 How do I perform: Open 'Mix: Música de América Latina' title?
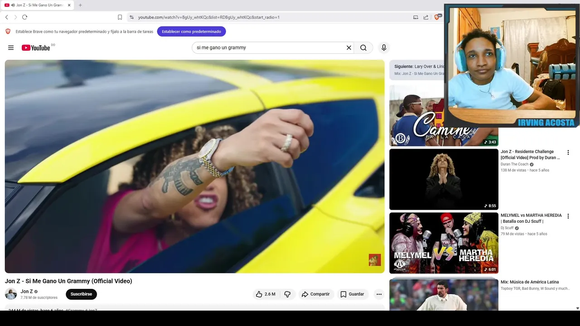pos(530,282)
